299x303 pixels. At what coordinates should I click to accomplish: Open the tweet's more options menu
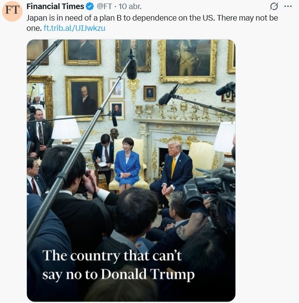point(288,7)
